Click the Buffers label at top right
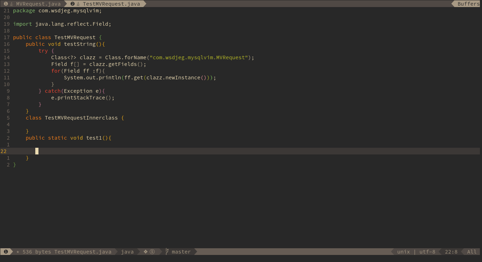The width and height of the screenshot is (482, 262). (468, 4)
